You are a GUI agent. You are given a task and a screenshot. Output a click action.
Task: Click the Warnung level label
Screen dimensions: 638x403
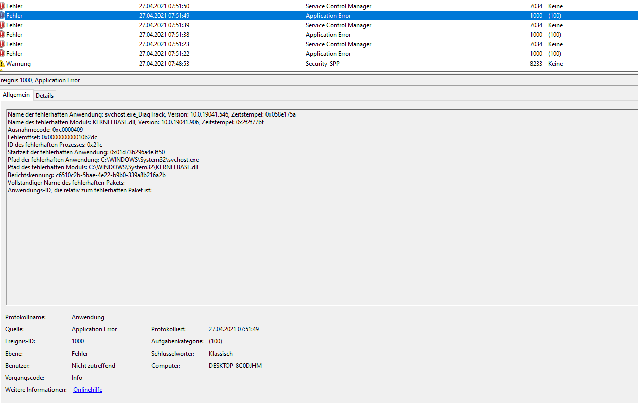pos(18,64)
